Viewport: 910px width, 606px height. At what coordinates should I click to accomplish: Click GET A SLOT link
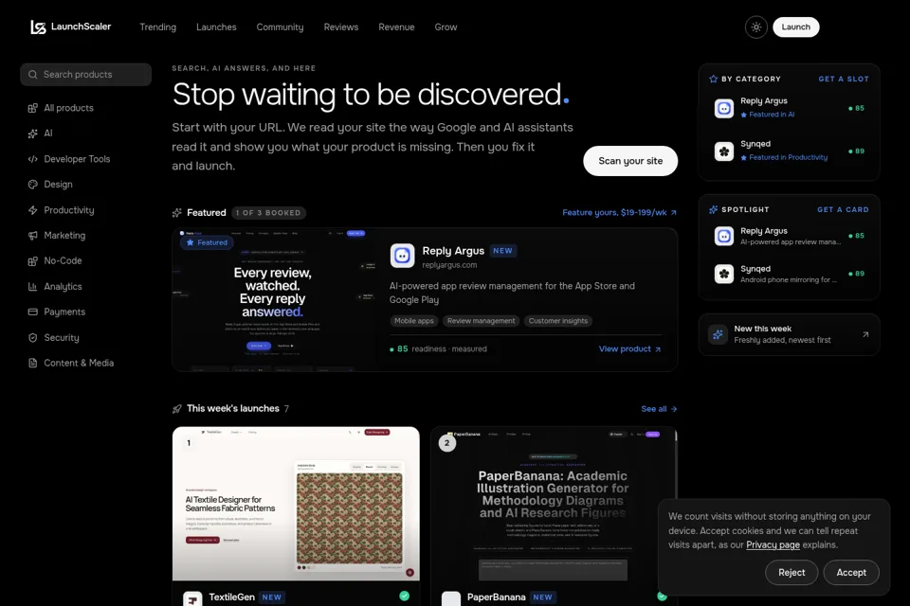pyautogui.click(x=844, y=79)
